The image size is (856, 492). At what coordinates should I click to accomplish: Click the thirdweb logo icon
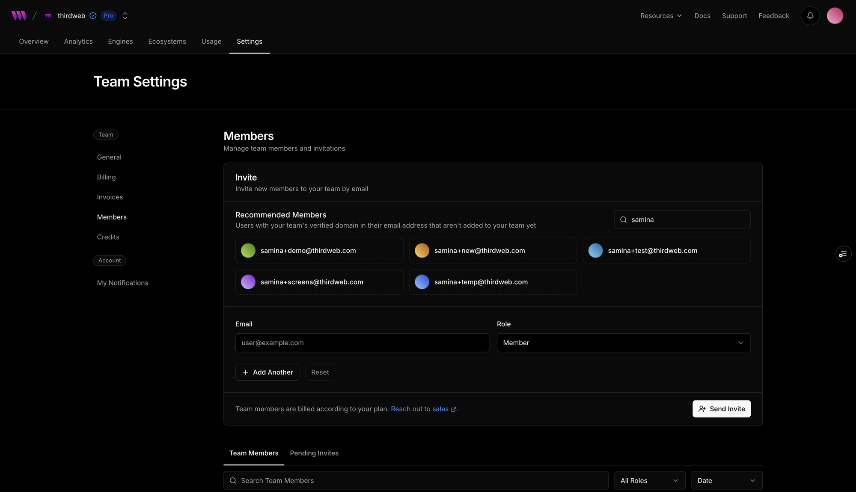click(19, 16)
